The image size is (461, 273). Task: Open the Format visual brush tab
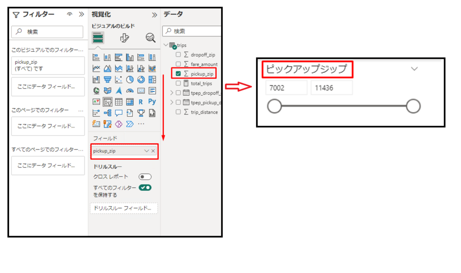point(124,38)
